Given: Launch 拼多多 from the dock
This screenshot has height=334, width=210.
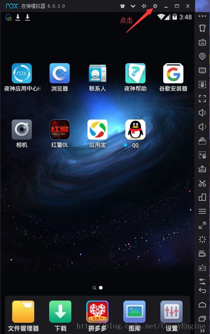Looking at the screenshot, I should (x=97, y=311).
